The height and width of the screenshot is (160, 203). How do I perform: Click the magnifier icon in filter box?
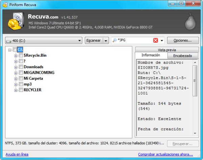click(115, 40)
